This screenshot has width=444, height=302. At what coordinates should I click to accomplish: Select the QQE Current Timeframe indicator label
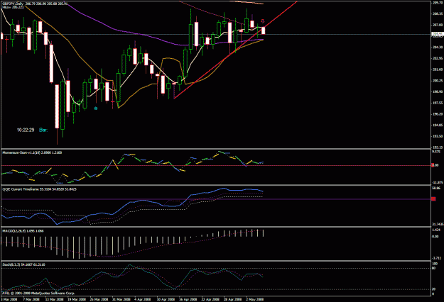coord(39,189)
